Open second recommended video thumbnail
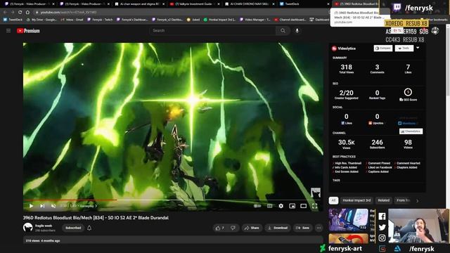 (x=349, y=239)
